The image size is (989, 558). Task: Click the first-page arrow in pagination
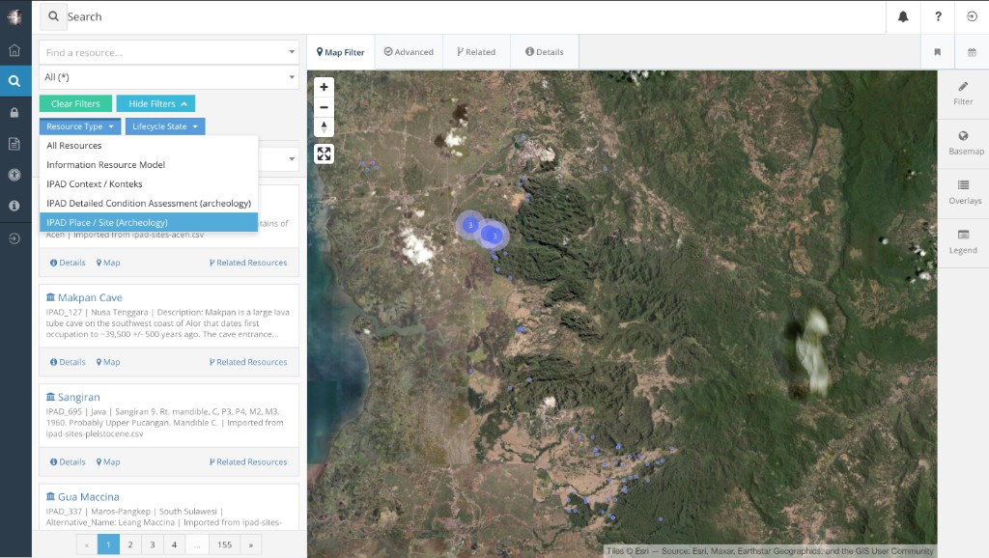tap(86, 544)
